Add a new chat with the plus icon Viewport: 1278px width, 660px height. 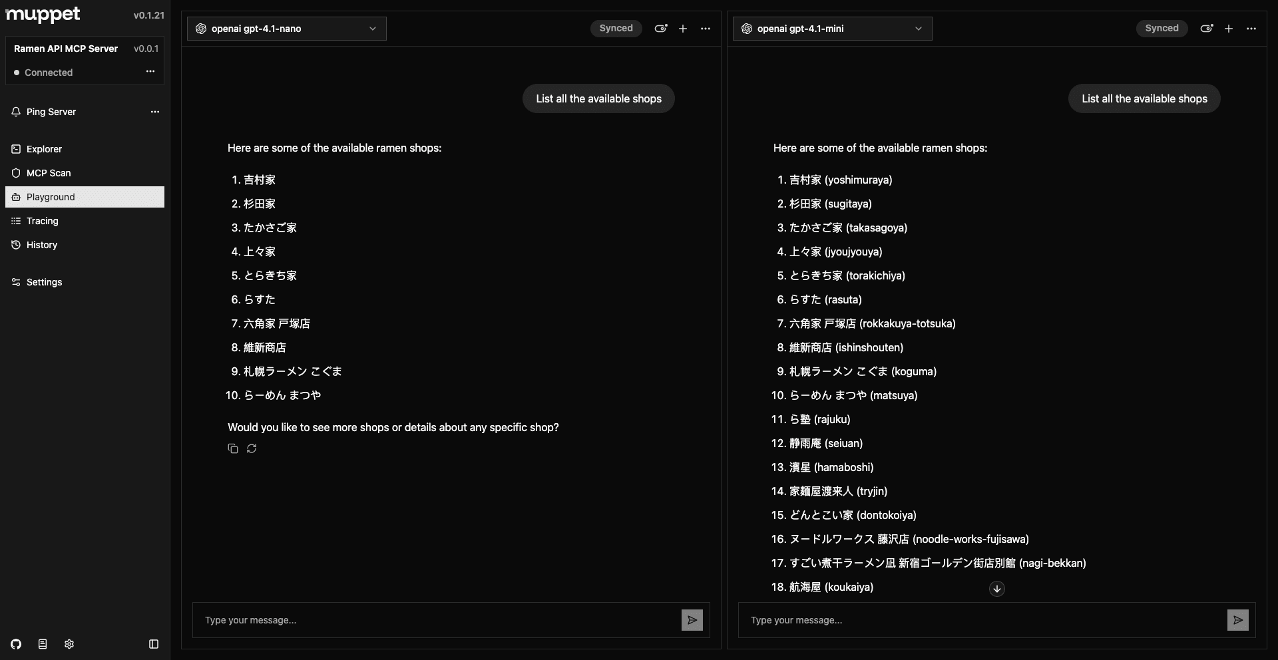coord(683,29)
